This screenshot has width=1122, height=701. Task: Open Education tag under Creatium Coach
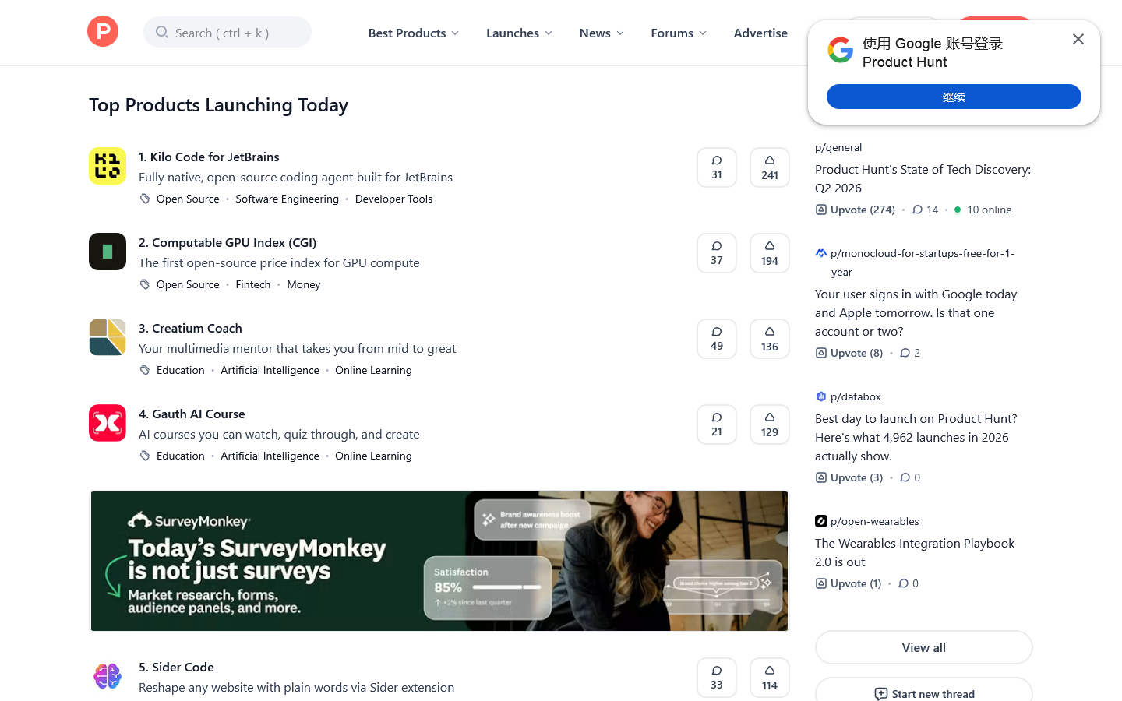point(181,370)
